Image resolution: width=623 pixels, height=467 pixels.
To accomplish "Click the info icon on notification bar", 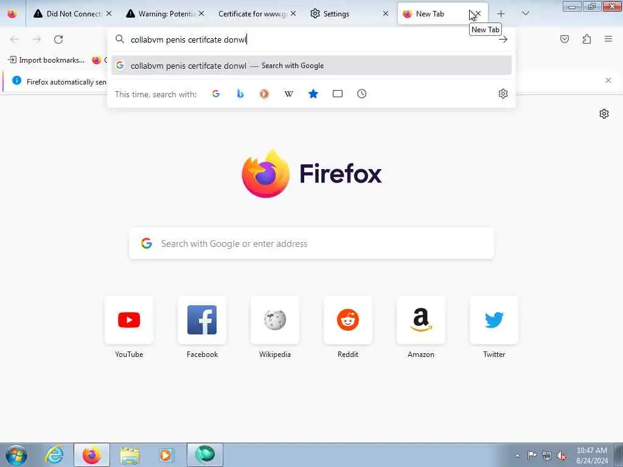I will (16, 81).
